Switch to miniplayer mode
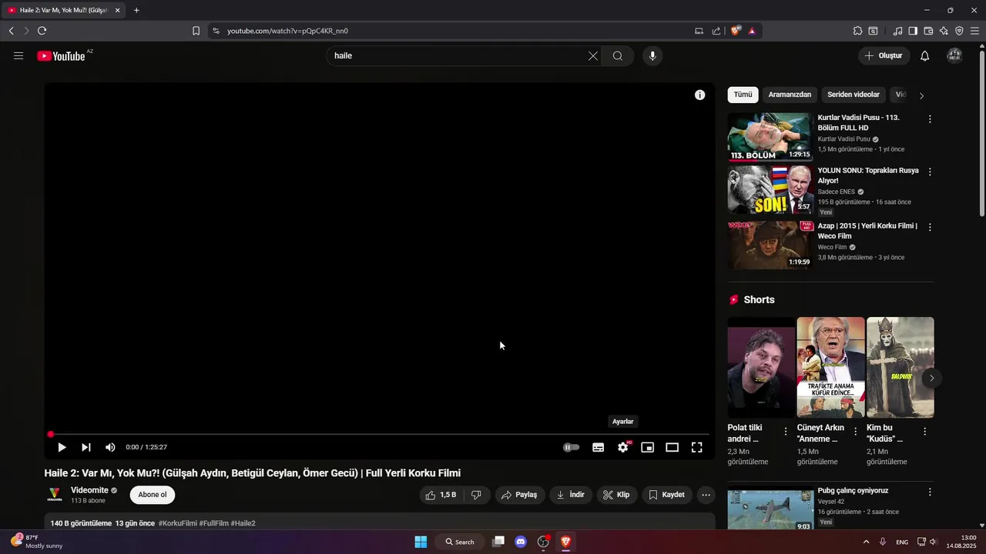 647,447
